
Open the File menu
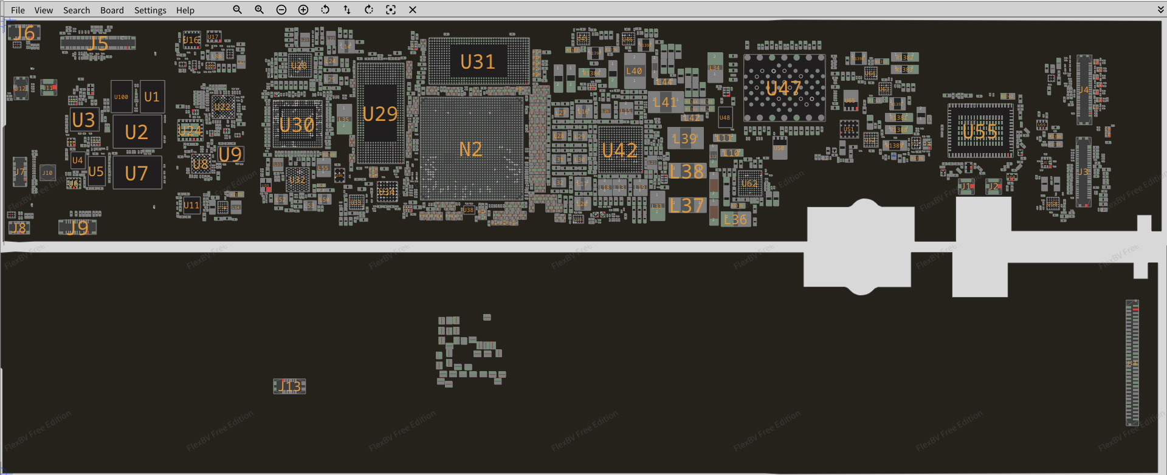point(18,10)
